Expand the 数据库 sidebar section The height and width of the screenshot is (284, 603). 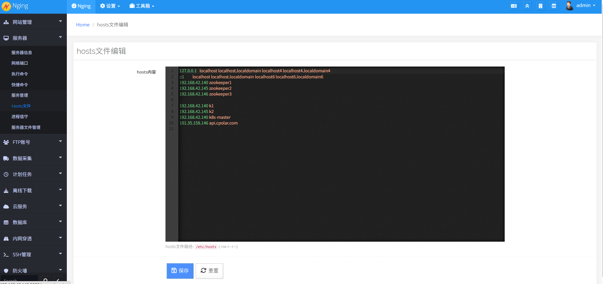(33, 222)
